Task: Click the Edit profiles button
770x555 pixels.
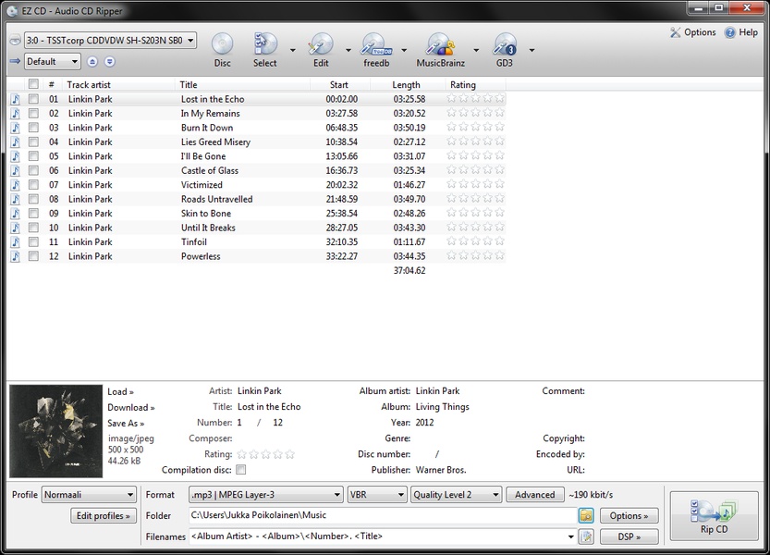Action: click(x=104, y=516)
